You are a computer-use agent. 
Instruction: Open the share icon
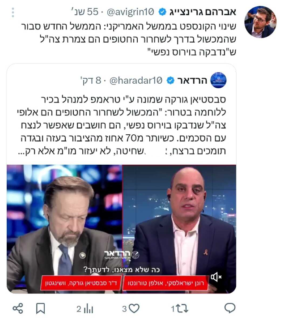(x=18, y=308)
